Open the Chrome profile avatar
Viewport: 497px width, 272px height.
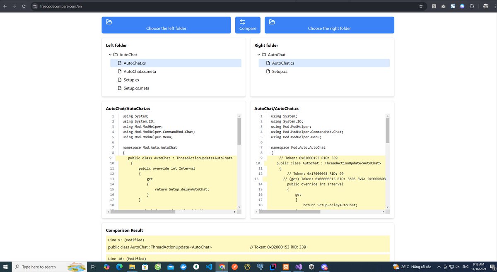(x=485, y=6)
